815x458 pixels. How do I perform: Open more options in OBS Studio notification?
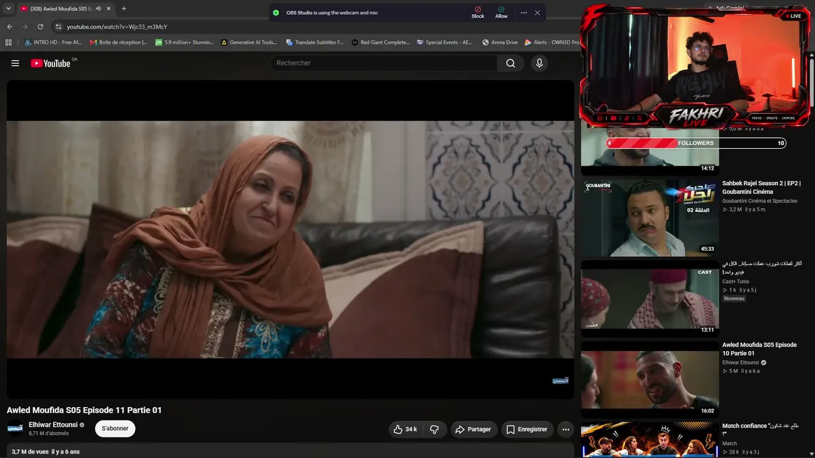523,13
